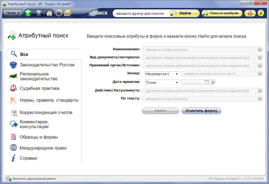The height and width of the screenshot is (184, 269).
Task: Clear the Наименование field
Action: pos(260,49)
